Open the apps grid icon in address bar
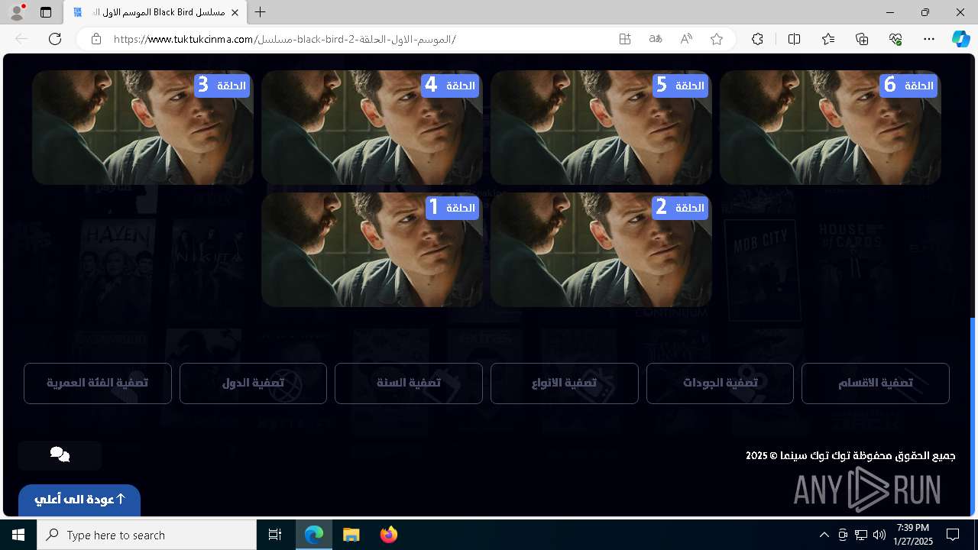Image resolution: width=978 pixels, height=550 pixels. [x=625, y=39]
